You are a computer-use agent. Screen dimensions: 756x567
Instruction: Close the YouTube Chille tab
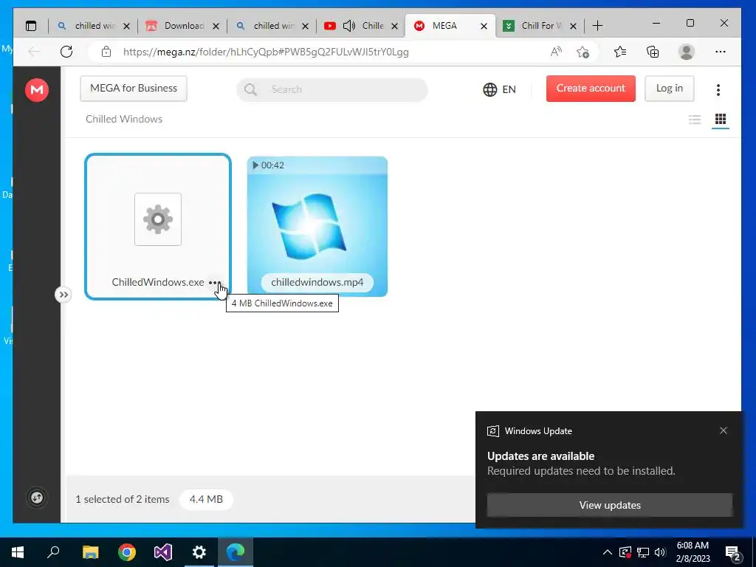coord(394,27)
